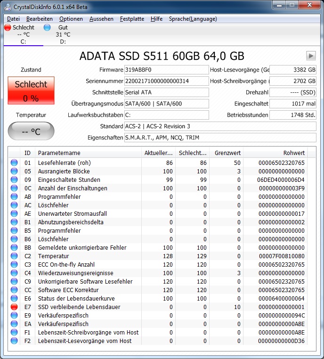The image size is (324, 359).
Task: Click raw value 06DED4000006D4
Action: click(281, 179)
